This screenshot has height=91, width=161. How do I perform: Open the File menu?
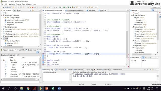click(2, 4)
